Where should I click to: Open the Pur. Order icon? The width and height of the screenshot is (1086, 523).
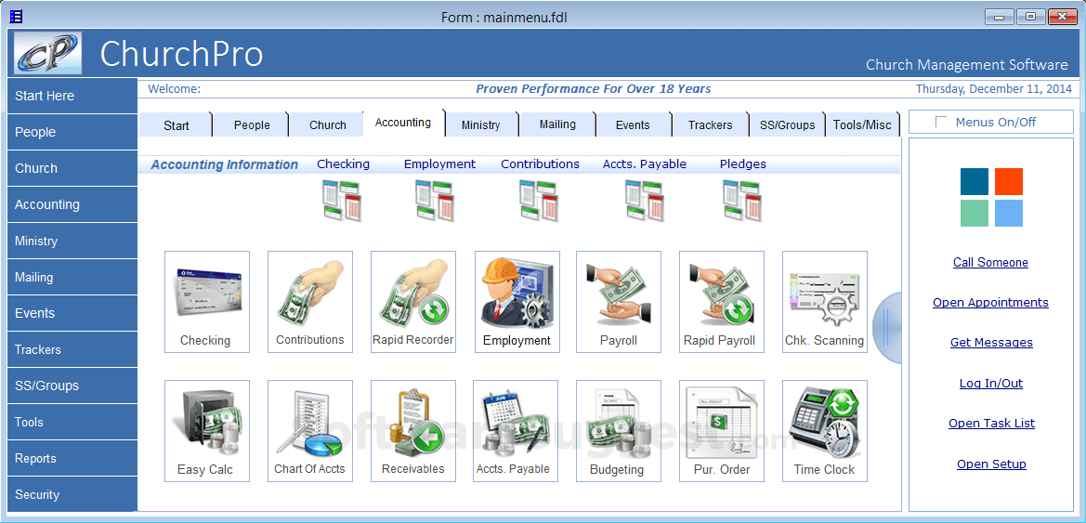pos(721,431)
